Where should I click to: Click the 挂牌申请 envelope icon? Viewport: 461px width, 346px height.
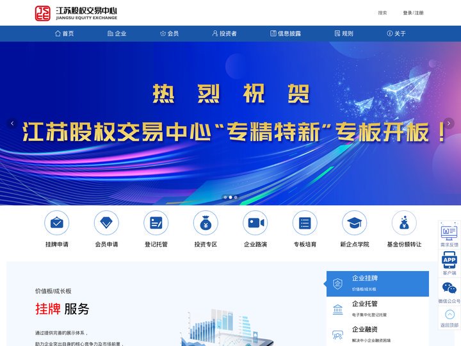pos(57,223)
